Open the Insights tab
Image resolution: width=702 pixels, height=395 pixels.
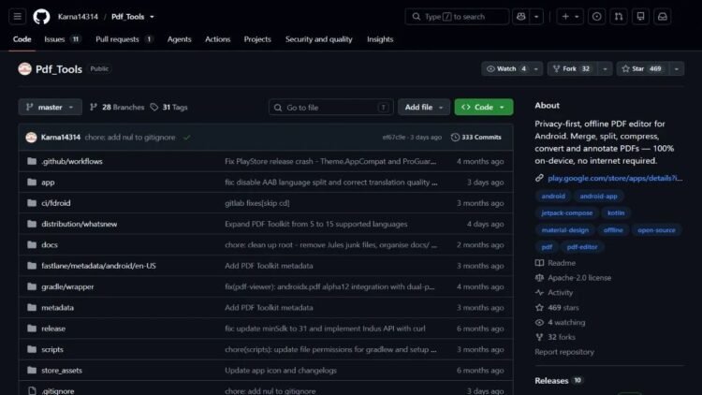pyautogui.click(x=380, y=39)
